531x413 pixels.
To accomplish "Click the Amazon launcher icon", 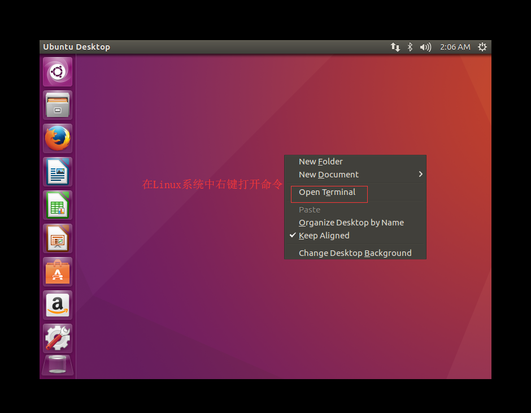I will pos(58,305).
